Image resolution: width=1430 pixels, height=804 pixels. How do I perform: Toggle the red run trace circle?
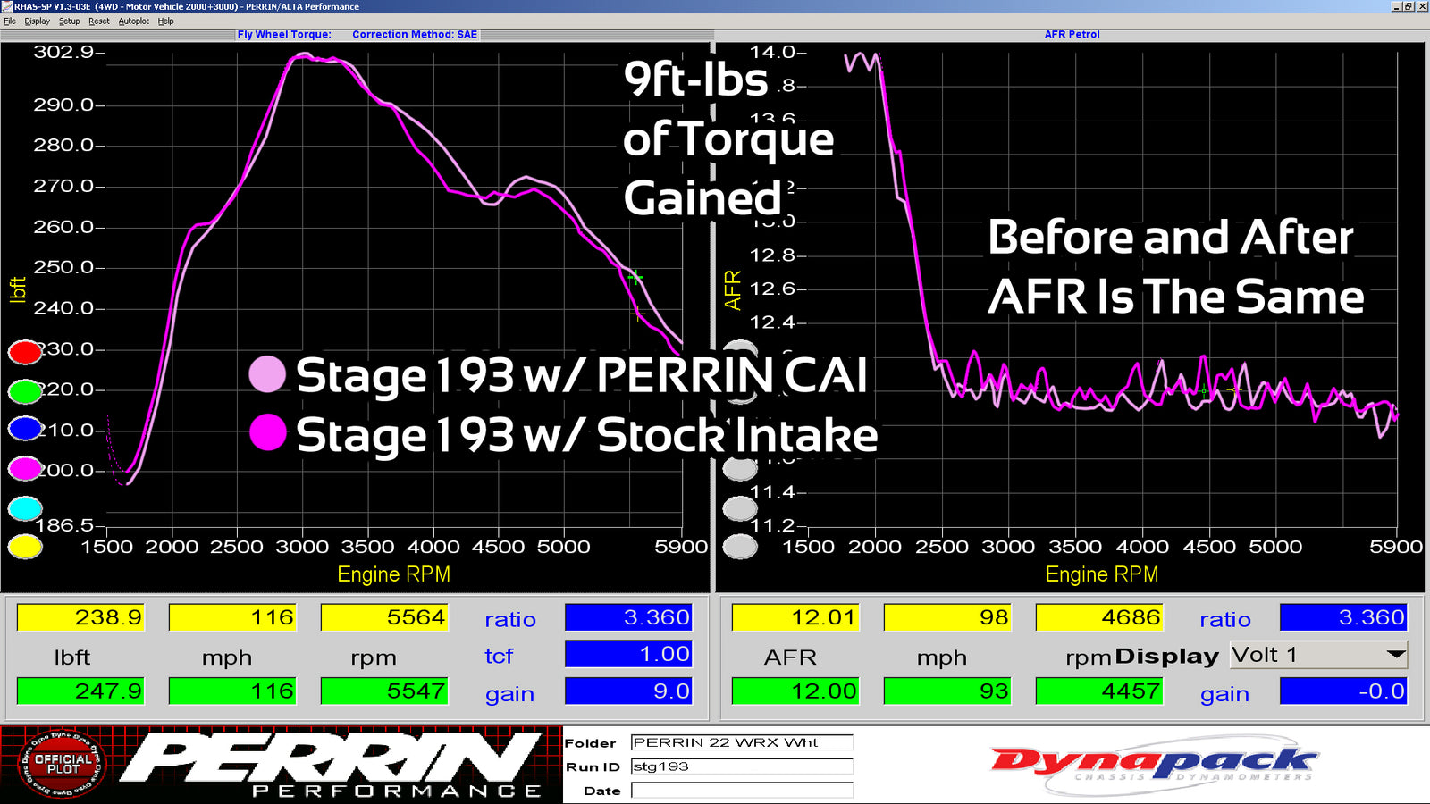click(x=25, y=352)
